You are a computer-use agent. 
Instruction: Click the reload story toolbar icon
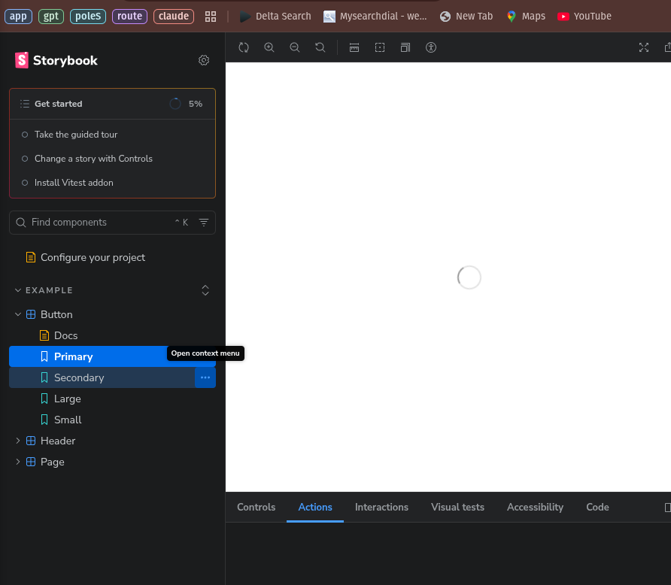[244, 47]
